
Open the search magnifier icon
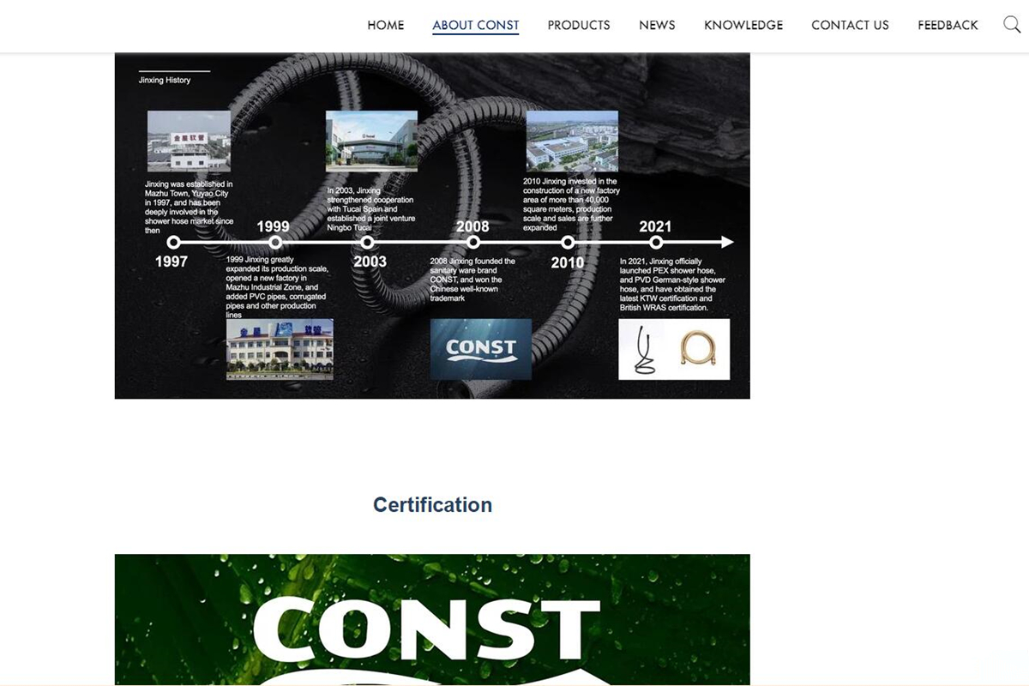pyautogui.click(x=1012, y=25)
